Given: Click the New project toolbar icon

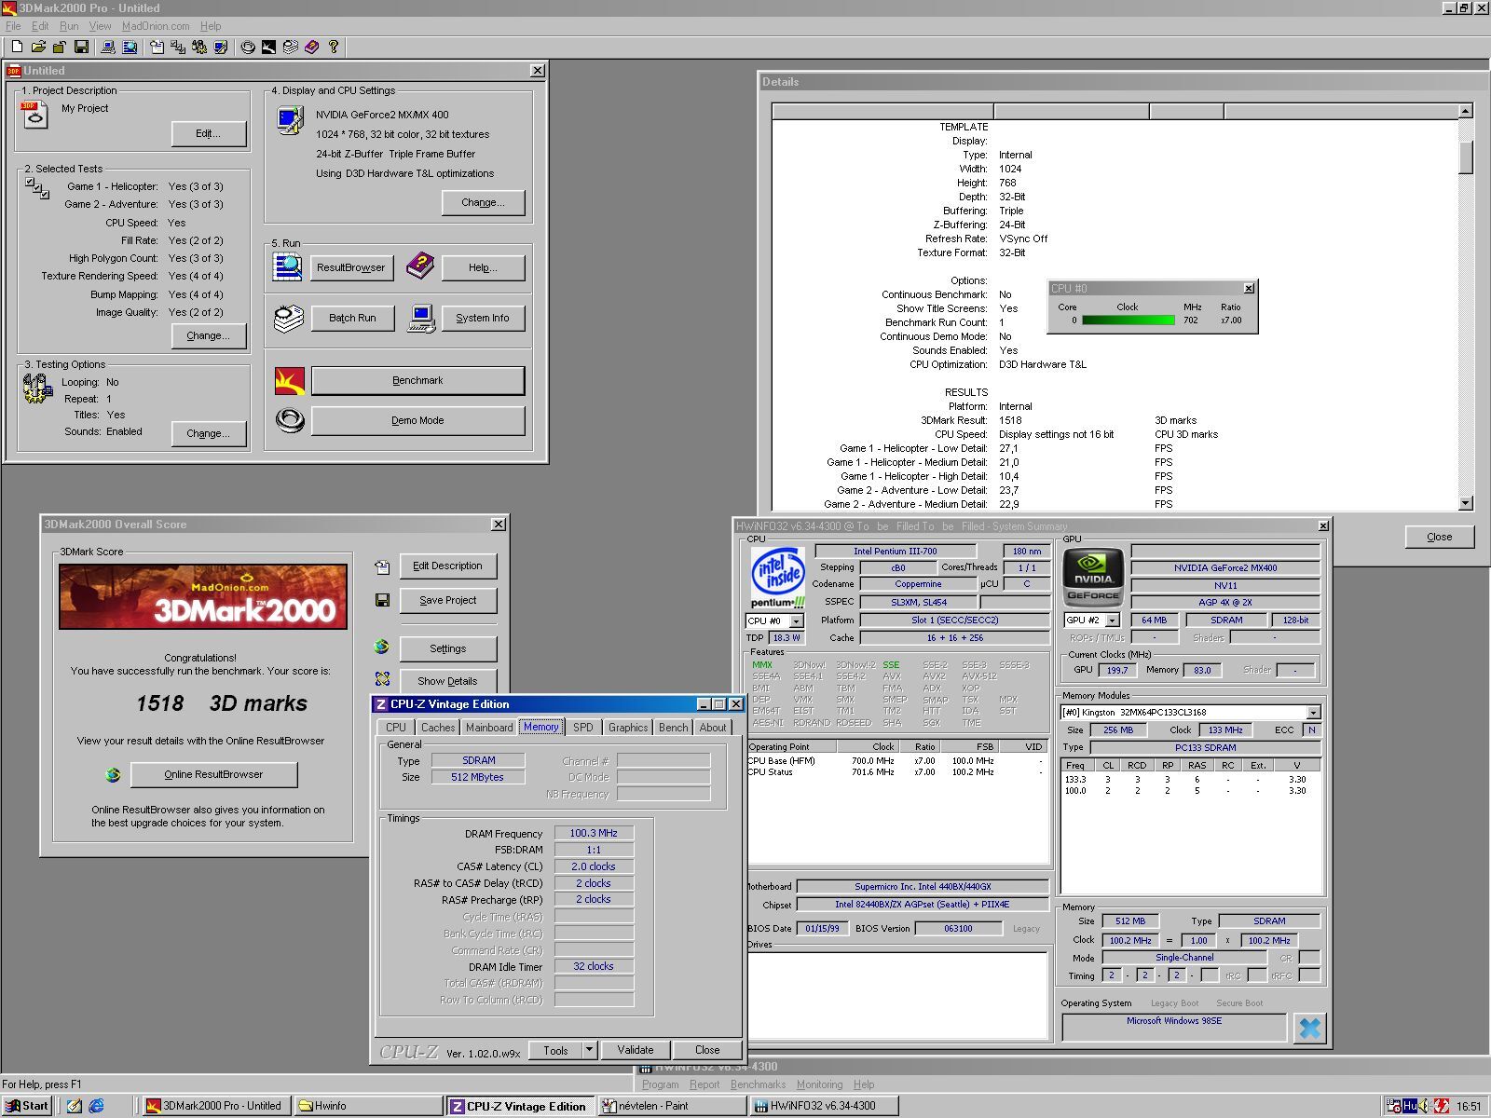Looking at the screenshot, I should point(17,47).
